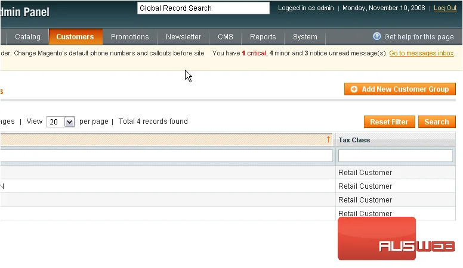Screen dimensions: 463x268
Task: Click the sort ascending arrow in header
Action: (328, 139)
